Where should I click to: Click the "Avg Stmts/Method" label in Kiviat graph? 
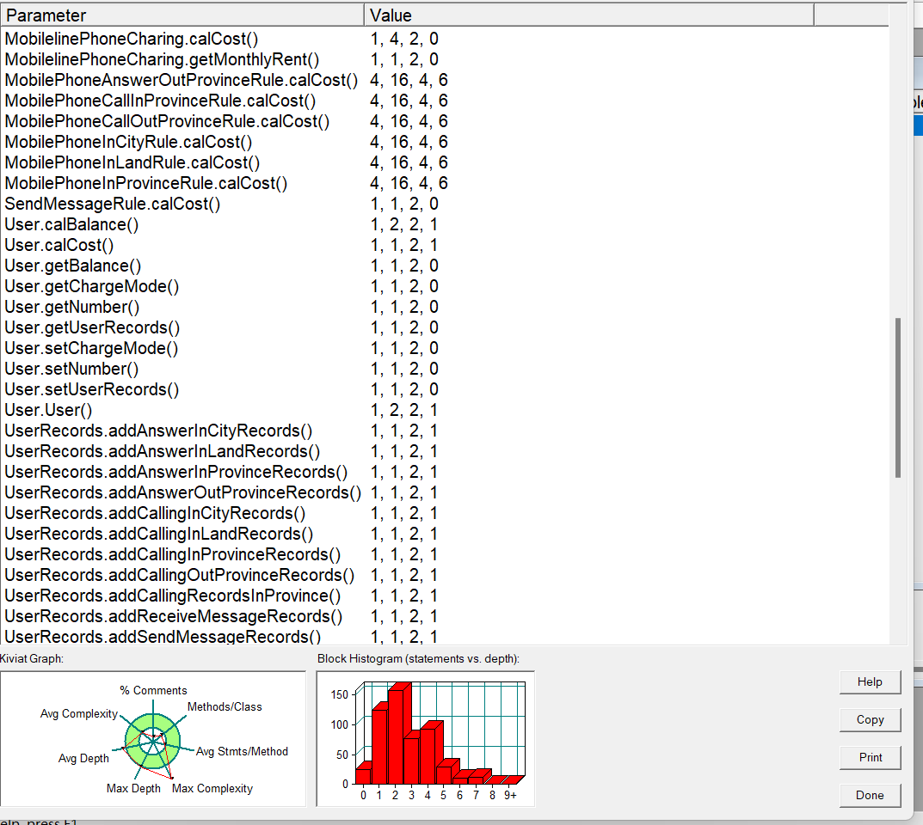[x=242, y=751]
